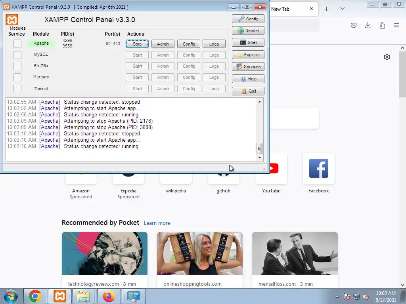The image size is (406, 304).
Task: Close the New Tab in Firefox
Action: pyautogui.click(x=312, y=9)
